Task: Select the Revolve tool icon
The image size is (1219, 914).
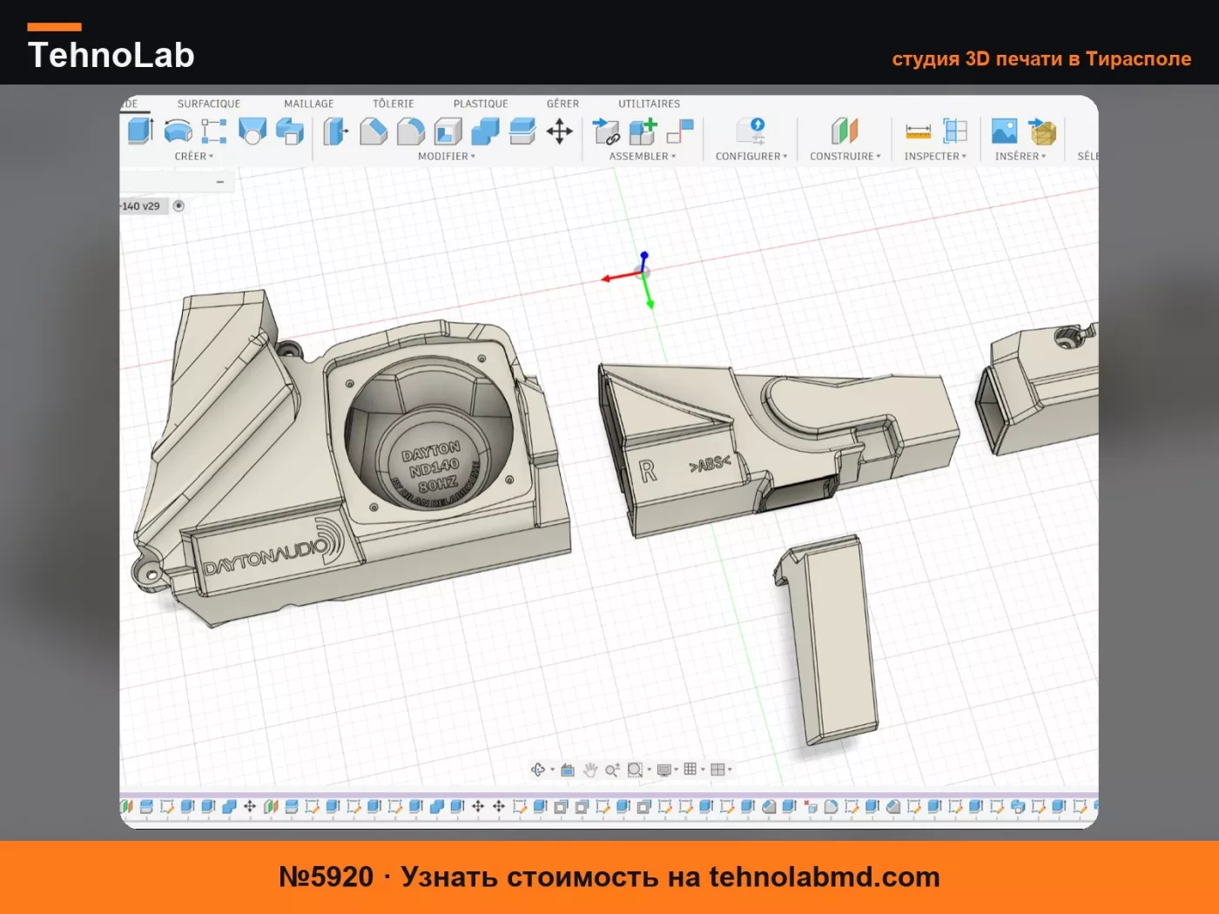Action: pos(178,131)
